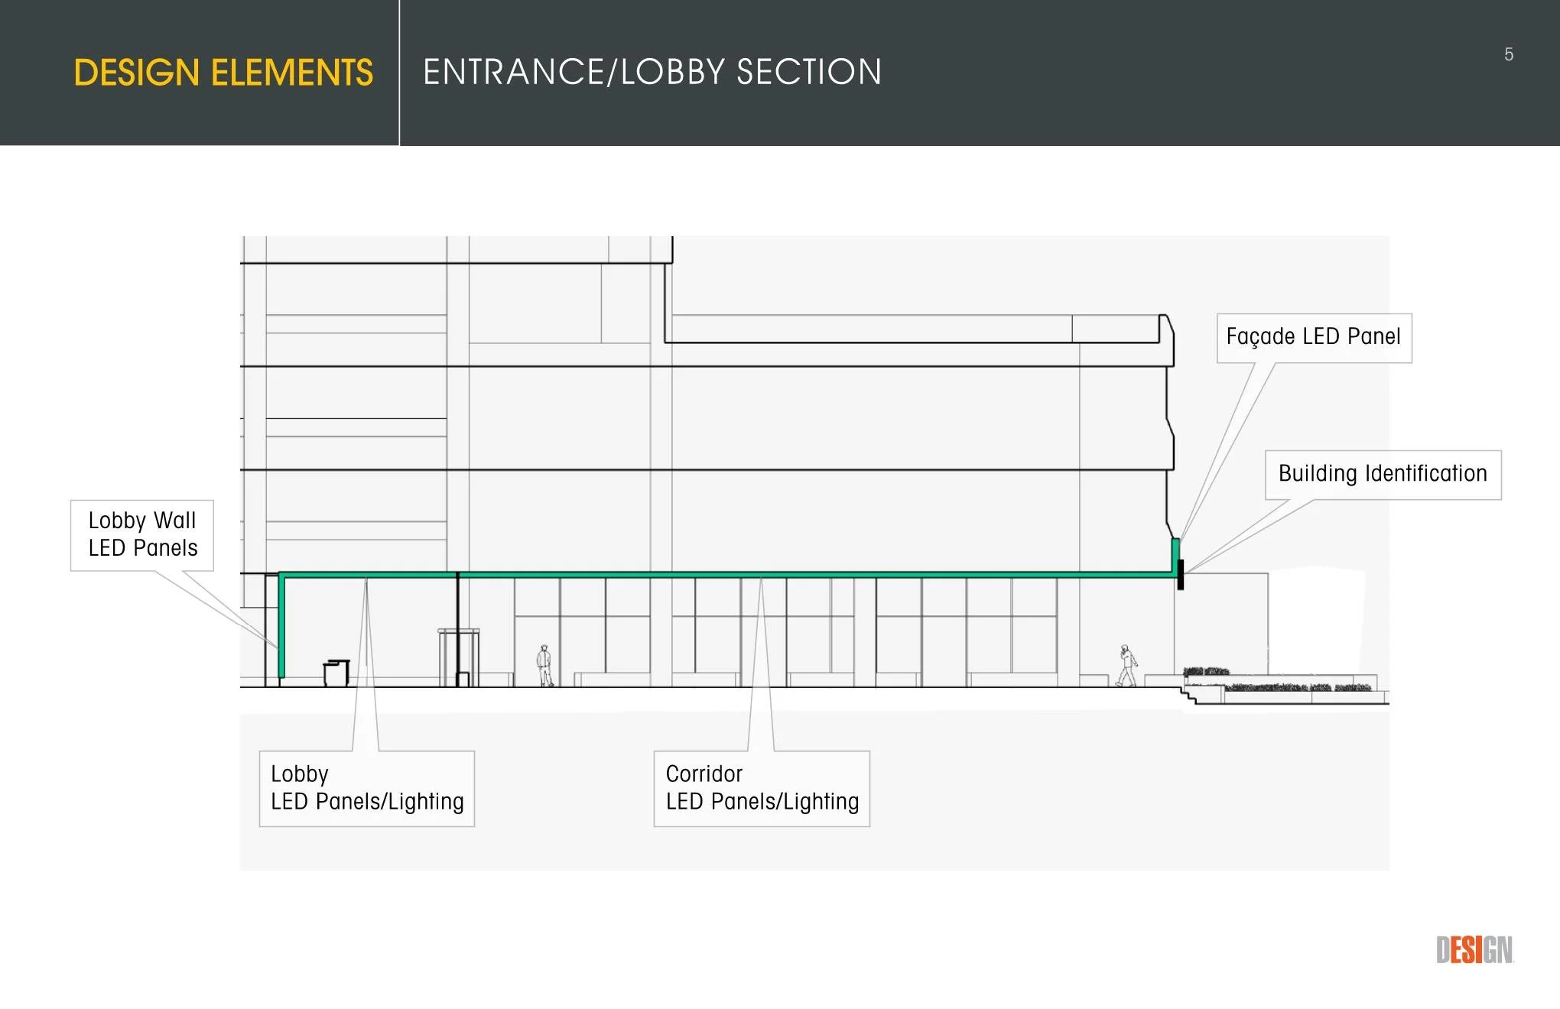
Task: Select the Building Identification callout label
Action: [1382, 474]
